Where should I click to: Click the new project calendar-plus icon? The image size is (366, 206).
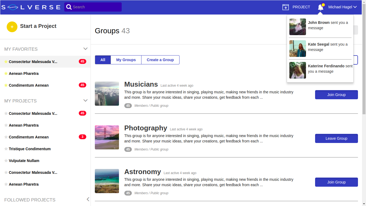point(286,7)
